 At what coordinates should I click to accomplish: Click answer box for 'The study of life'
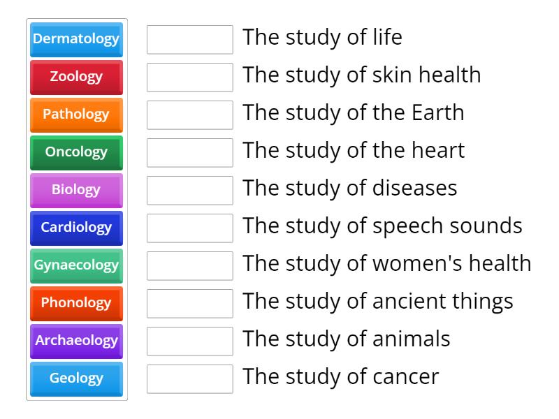(x=190, y=40)
